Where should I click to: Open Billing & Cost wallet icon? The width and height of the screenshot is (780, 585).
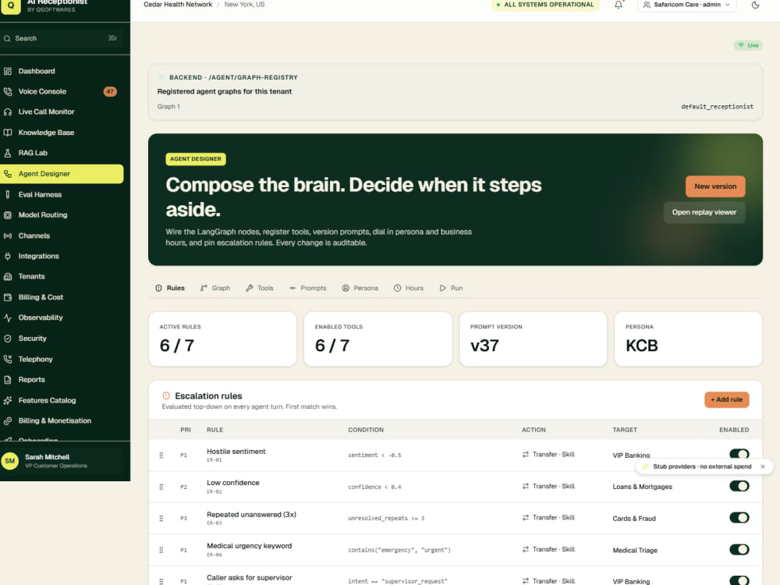click(x=8, y=297)
